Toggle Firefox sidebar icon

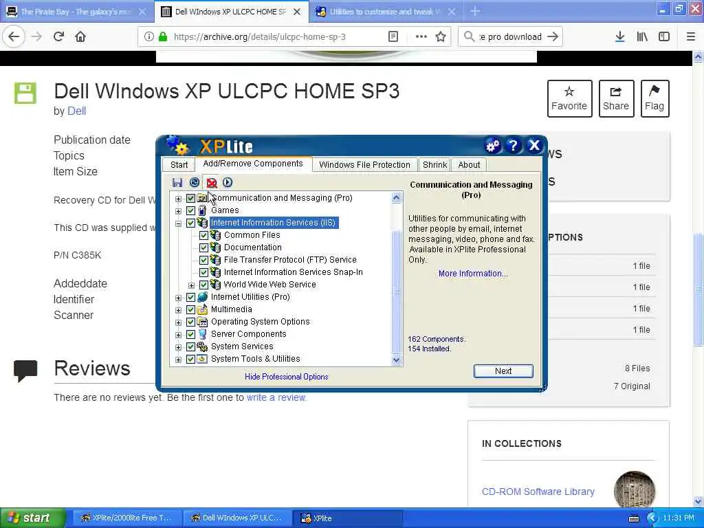coord(664,37)
